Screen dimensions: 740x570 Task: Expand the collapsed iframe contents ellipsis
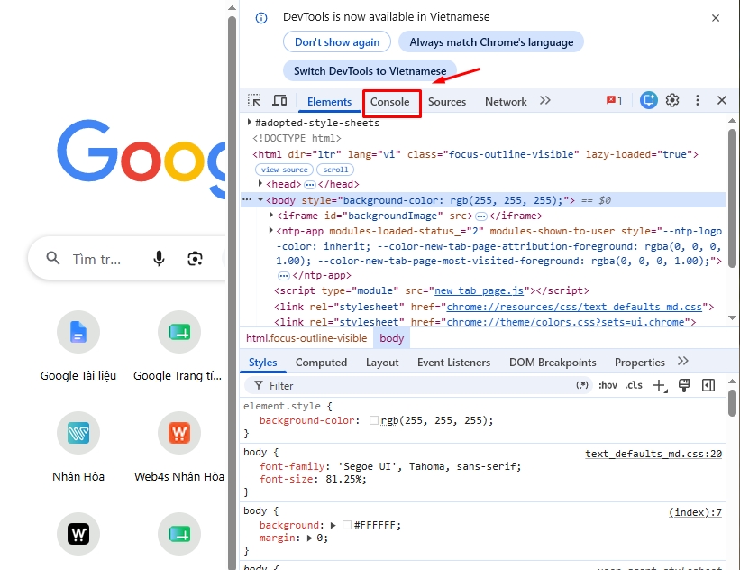pyautogui.click(x=481, y=216)
